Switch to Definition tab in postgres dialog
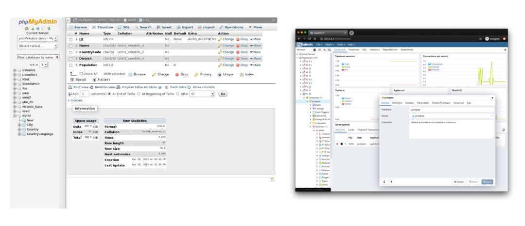This screenshot has width=525, height=226. coord(397,103)
